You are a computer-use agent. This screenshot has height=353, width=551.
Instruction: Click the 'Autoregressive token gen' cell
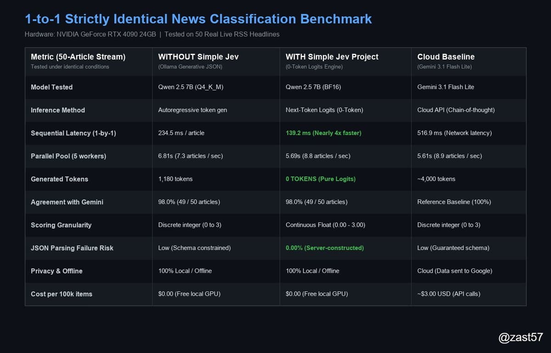click(x=192, y=110)
